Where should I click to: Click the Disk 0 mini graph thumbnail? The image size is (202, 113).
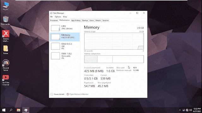click(x=56, y=46)
